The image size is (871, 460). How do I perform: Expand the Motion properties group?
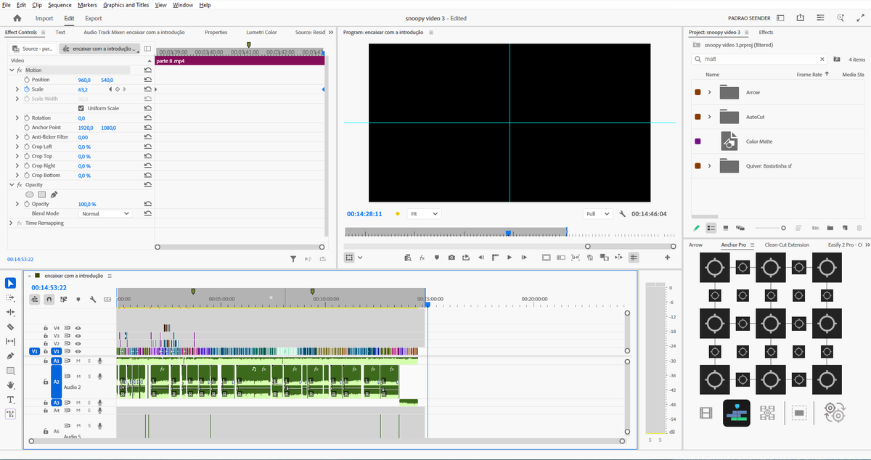point(12,70)
